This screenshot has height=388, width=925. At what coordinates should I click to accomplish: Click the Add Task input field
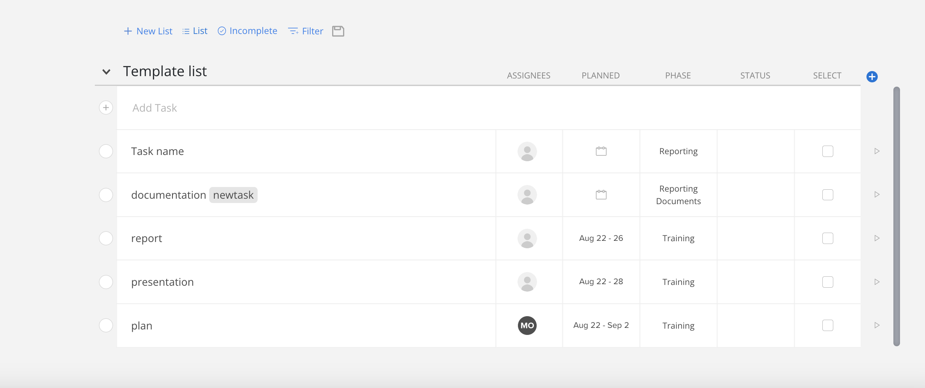(155, 108)
